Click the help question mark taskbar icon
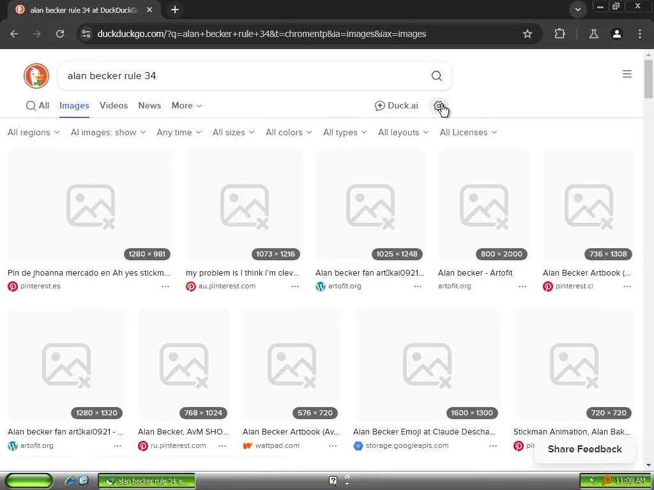 click(x=333, y=480)
